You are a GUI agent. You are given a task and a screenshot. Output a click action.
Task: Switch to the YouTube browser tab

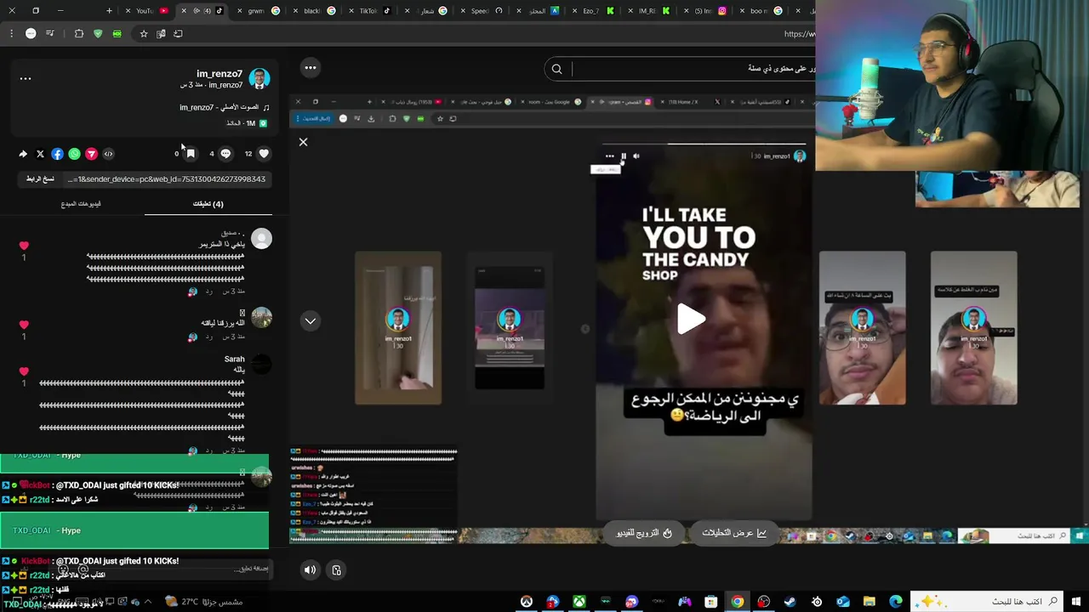pos(145,11)
